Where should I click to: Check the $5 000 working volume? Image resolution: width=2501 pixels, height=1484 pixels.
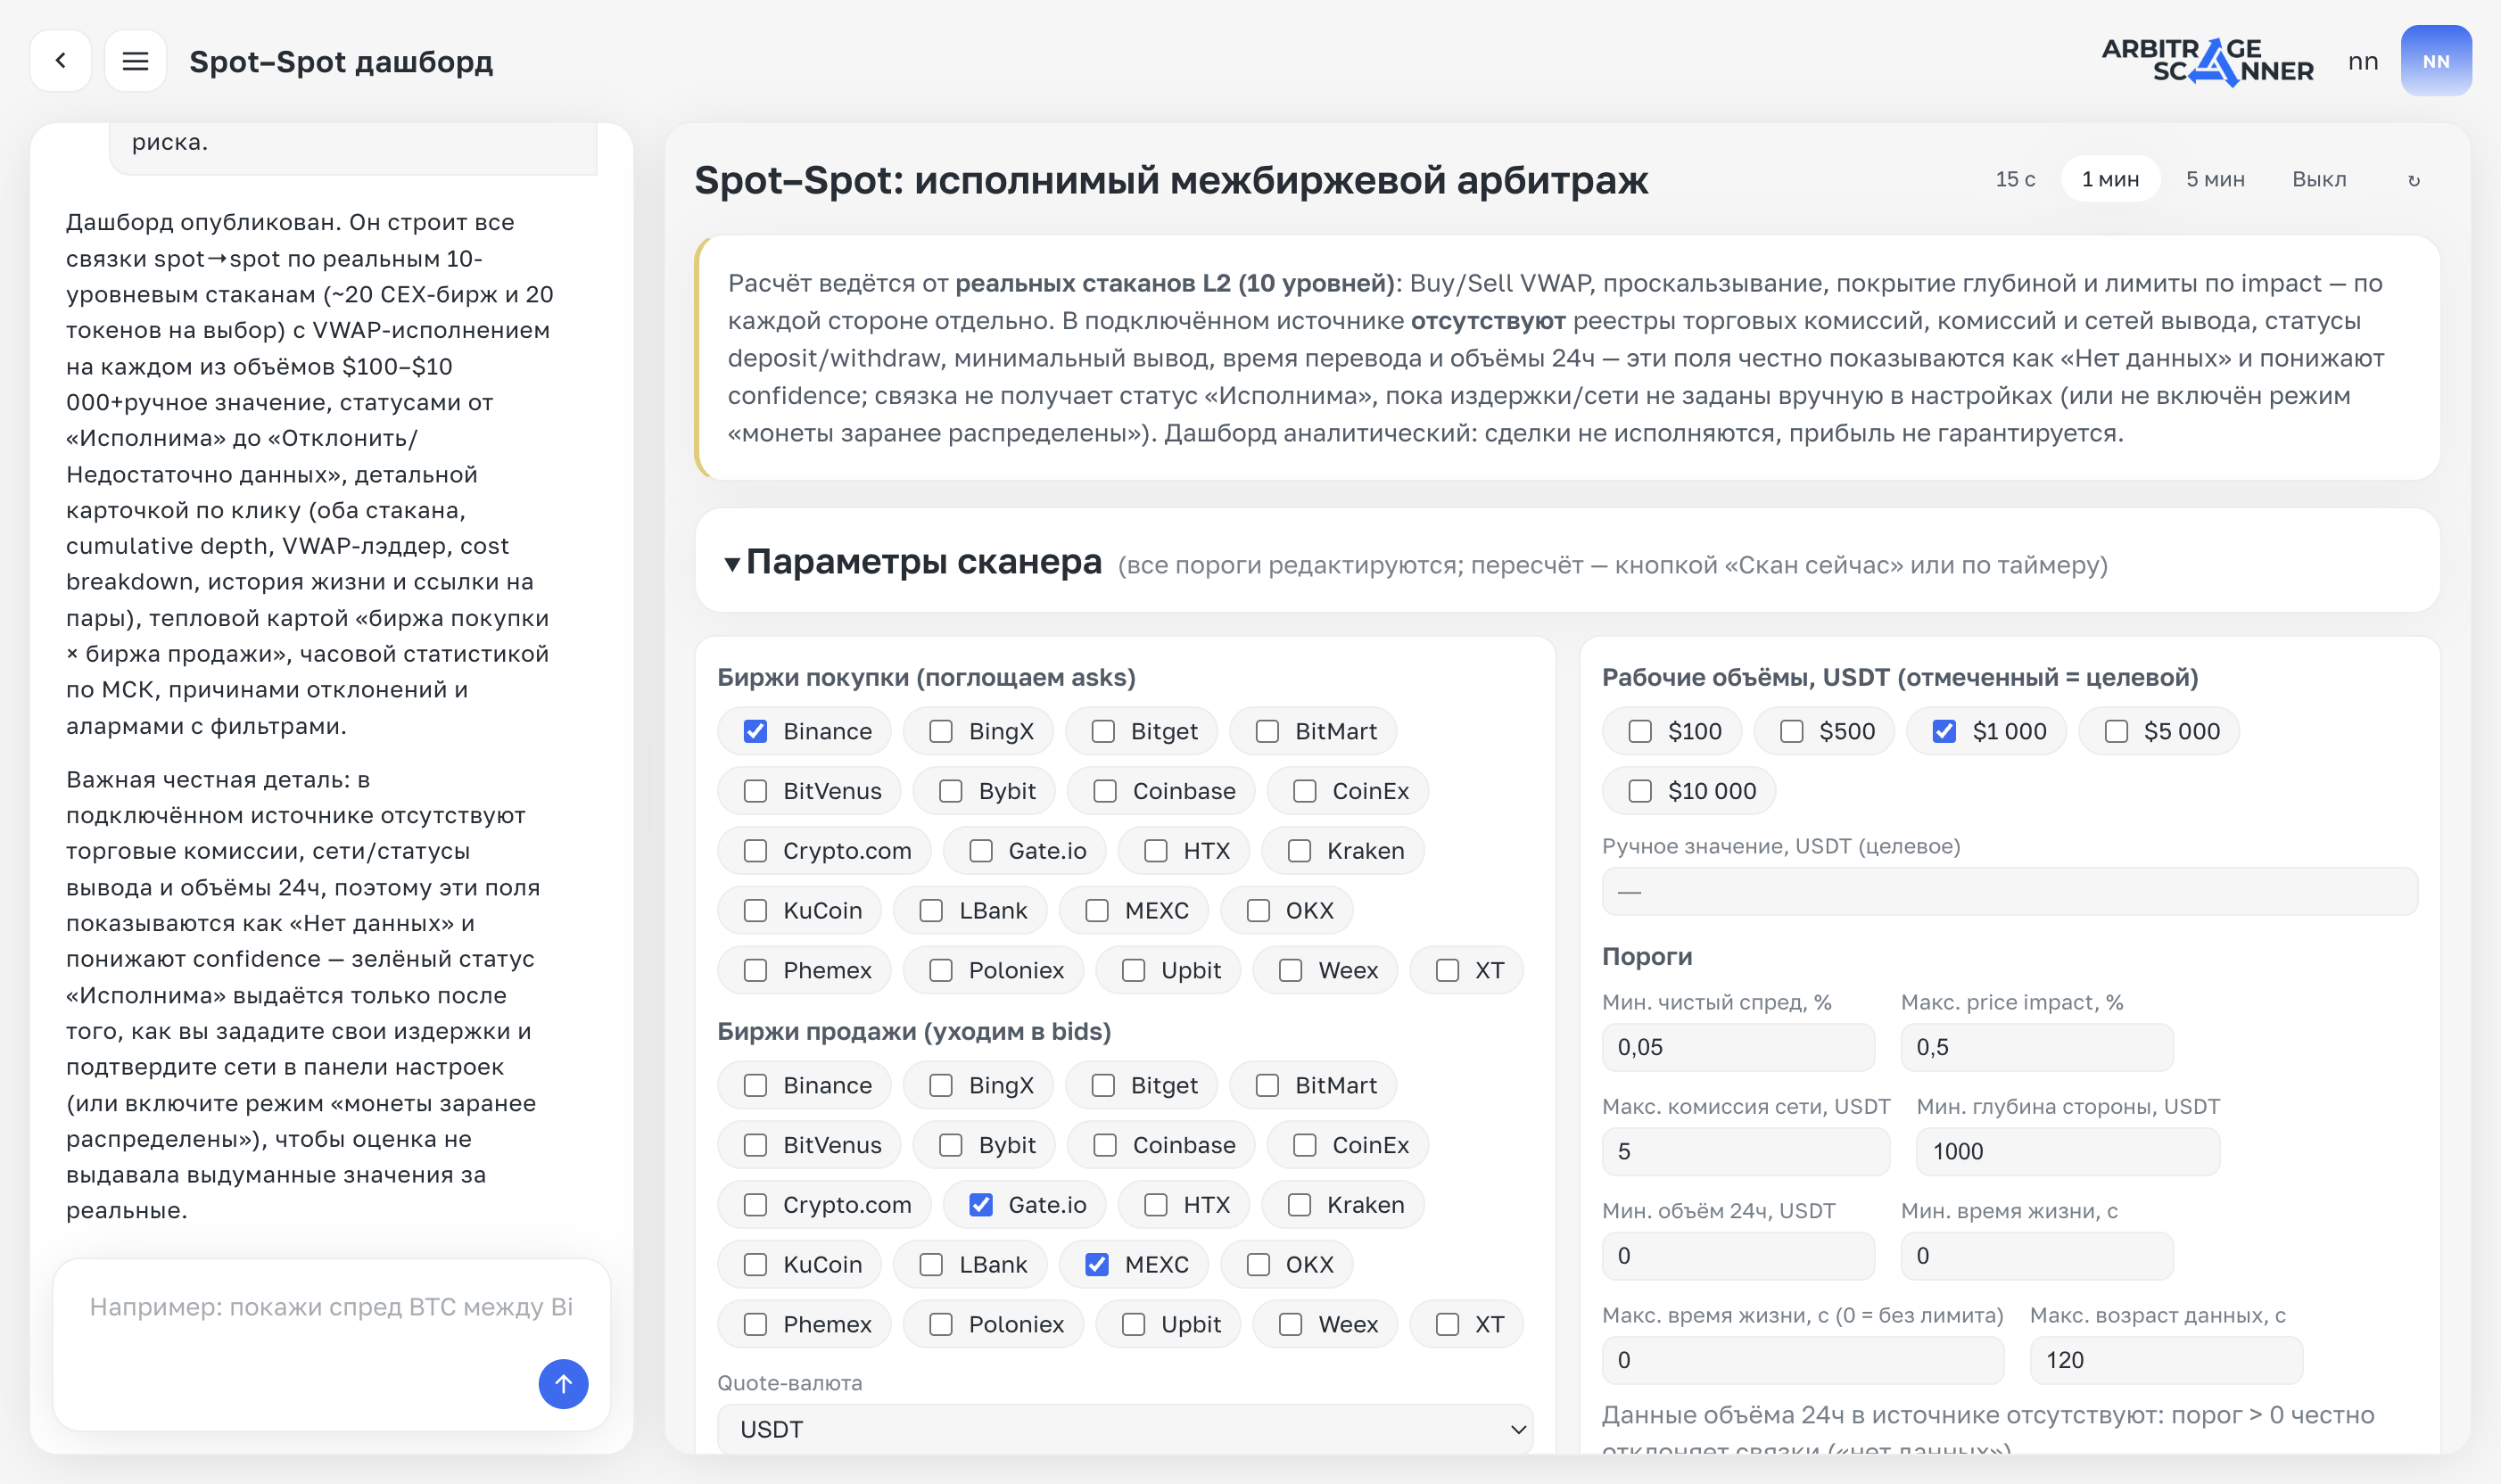[2116, 731]
